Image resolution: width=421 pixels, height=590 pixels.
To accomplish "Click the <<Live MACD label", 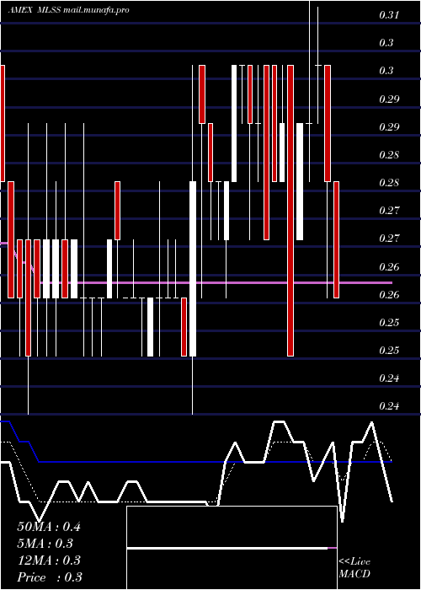I will pos(354,567).
